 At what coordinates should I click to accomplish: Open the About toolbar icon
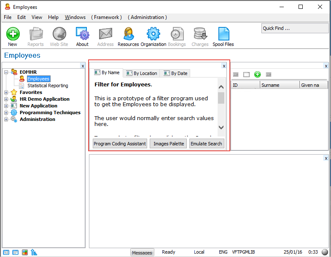[x=82, y=34]
